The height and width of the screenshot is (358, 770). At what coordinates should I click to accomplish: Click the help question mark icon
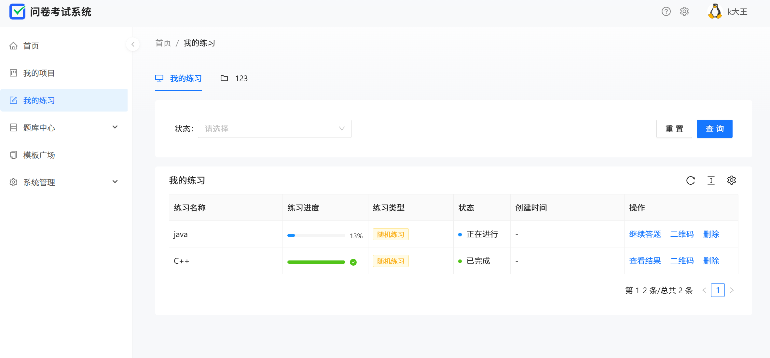[666, 12]
